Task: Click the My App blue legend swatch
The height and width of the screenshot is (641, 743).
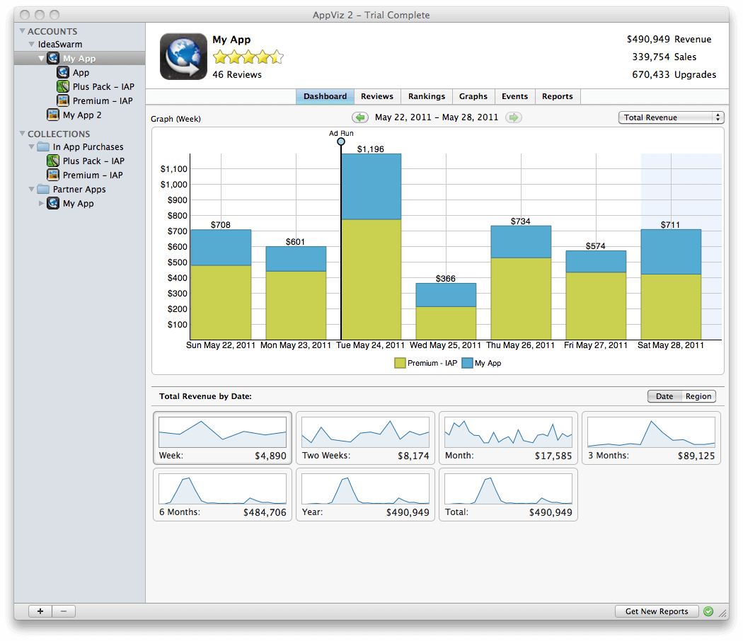Action: 467,363
